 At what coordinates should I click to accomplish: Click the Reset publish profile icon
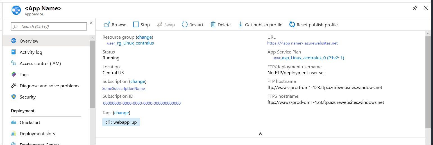[292, 25]
